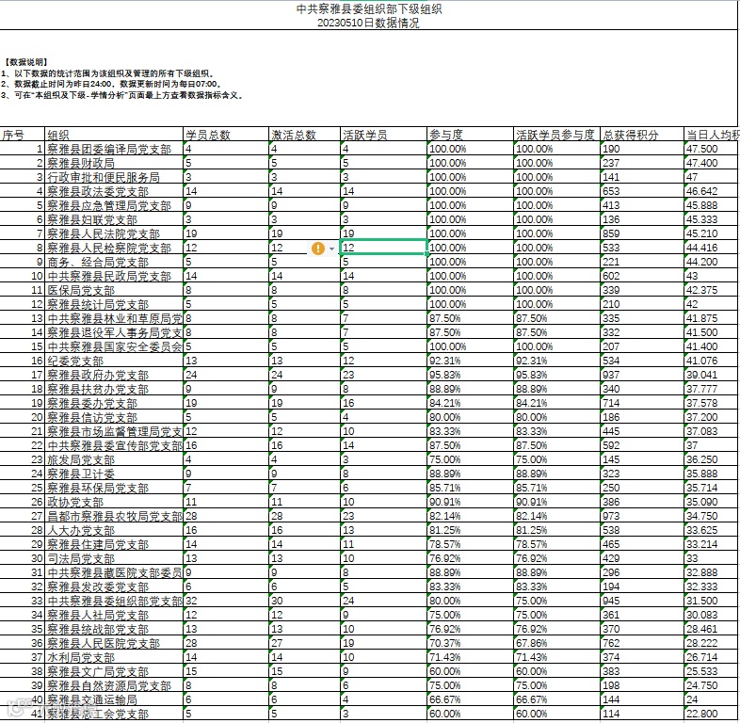Select cell 昌都市察雅县农牧局党支部
The width and height of the screenshot is (740, 723).
(x=114, y=516)
